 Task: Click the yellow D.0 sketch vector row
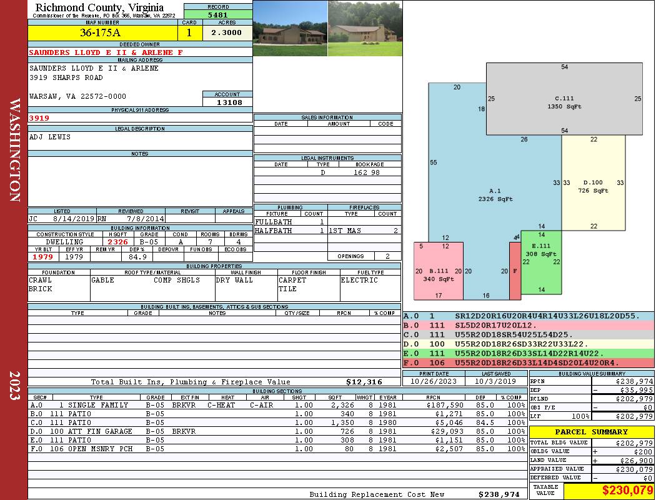point(529,344)
